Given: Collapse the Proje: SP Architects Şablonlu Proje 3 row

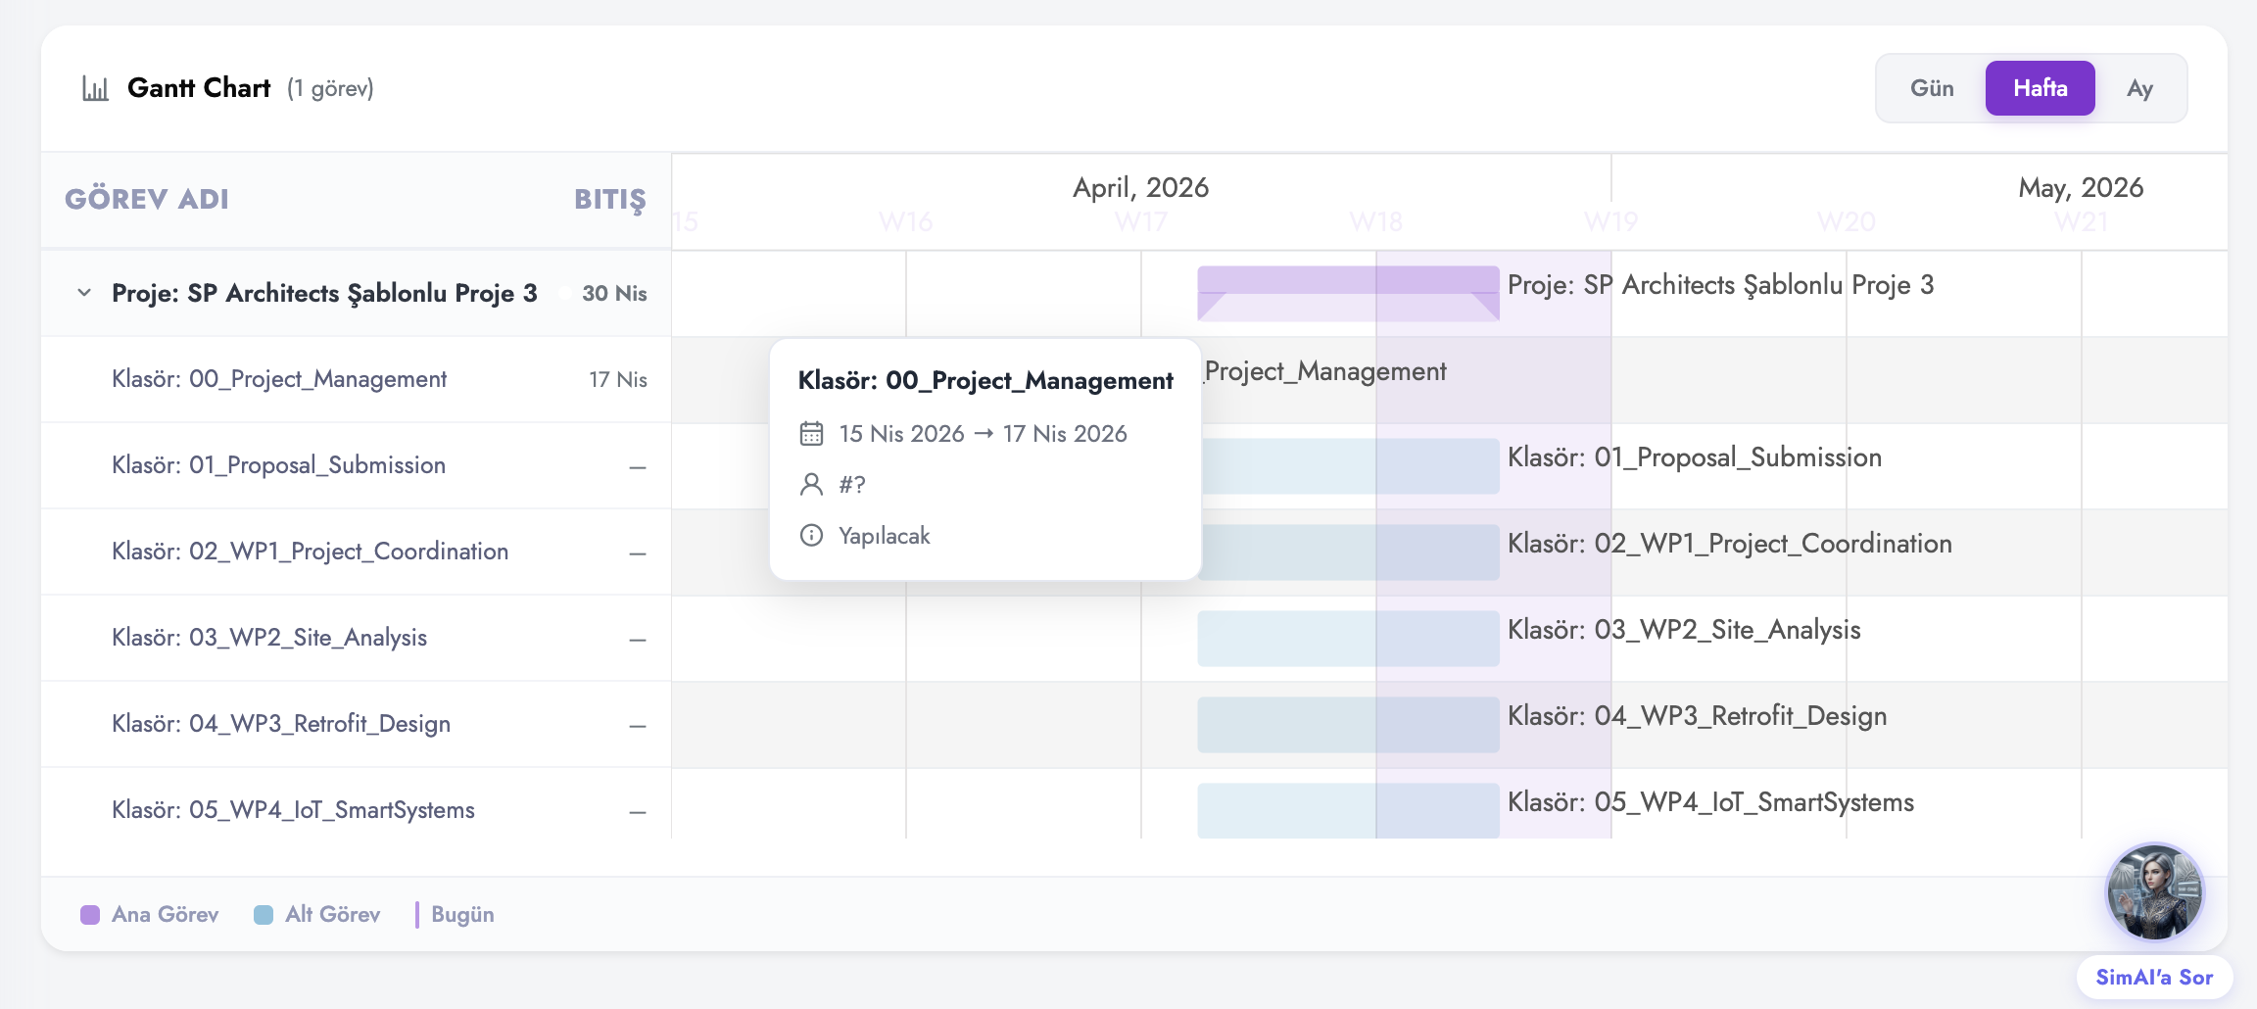Looking at the screenshot, I should 84,293.
